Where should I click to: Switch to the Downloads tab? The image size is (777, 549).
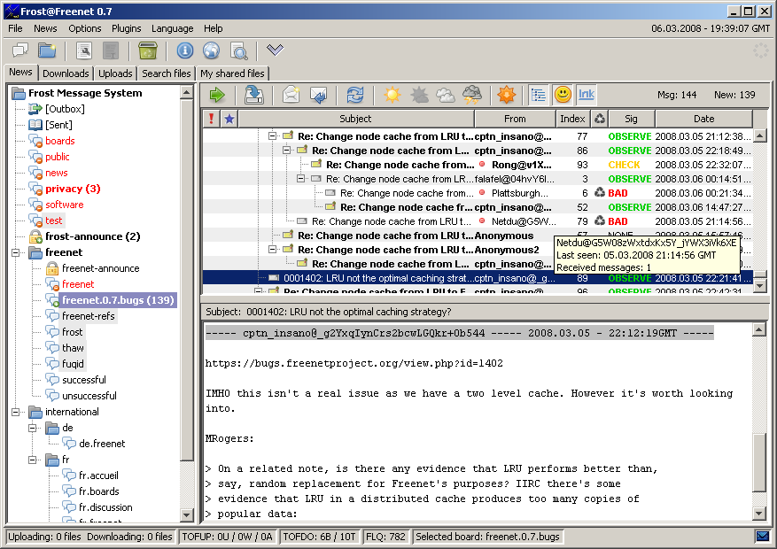tap(66, 73)
